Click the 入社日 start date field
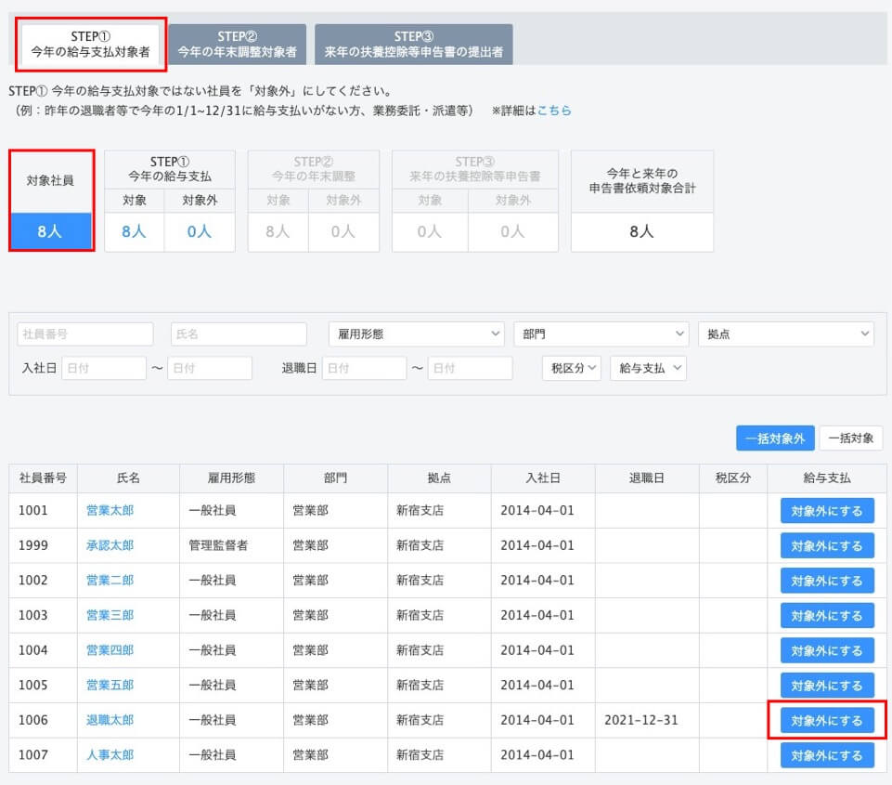Image resolution: width=892 pixels, height=785 pixels. [104, 368]
